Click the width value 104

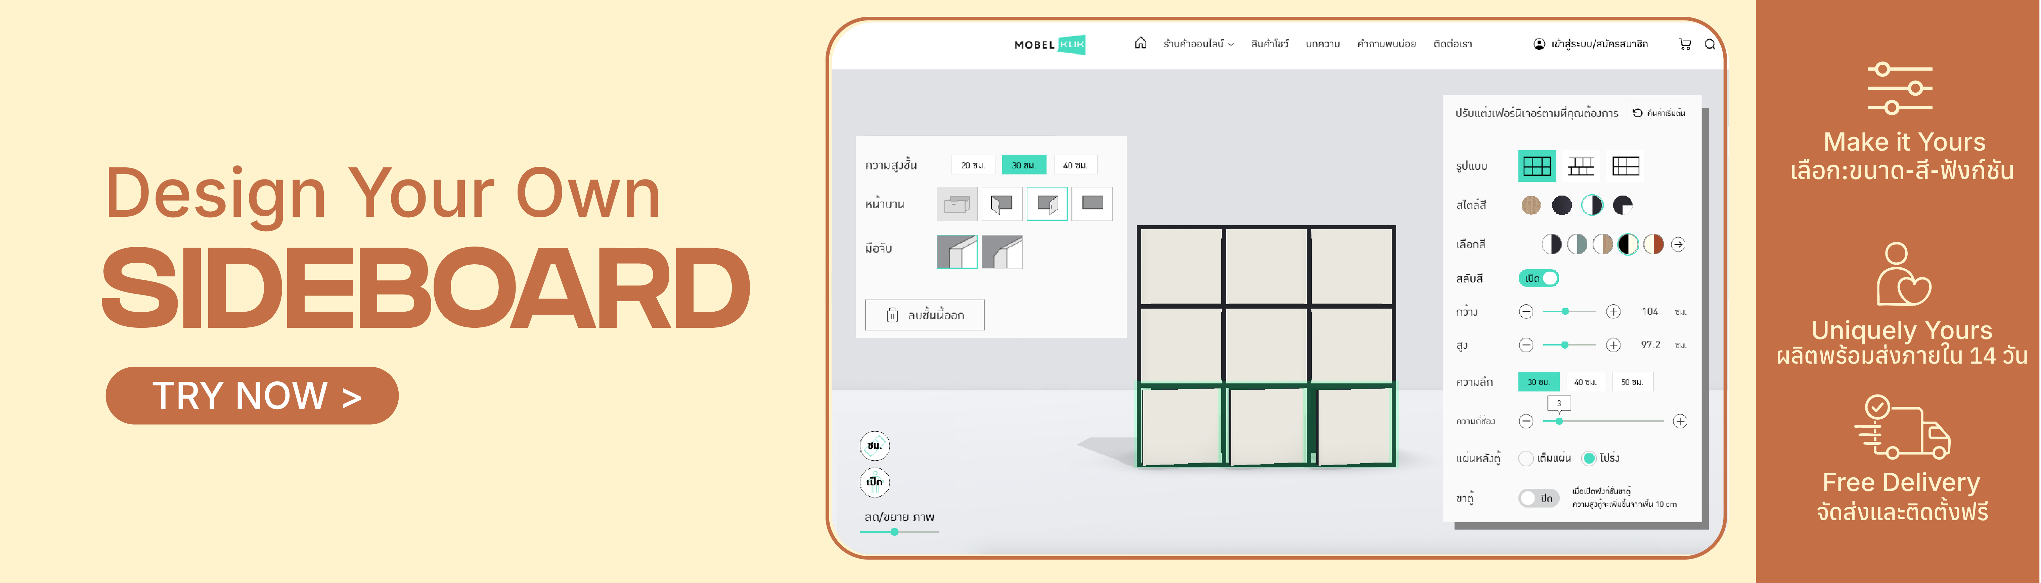coord(1650,312)
